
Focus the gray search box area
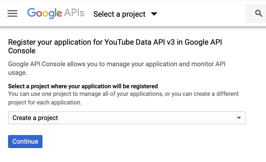(256, 13)
